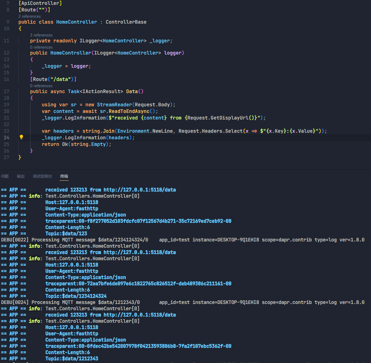Click the traceparent header text in terminal output

[x=139, y=221]
